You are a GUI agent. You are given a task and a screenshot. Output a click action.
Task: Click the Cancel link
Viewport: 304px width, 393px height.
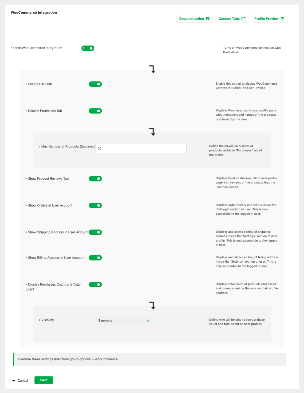click(x=23, y=381)
